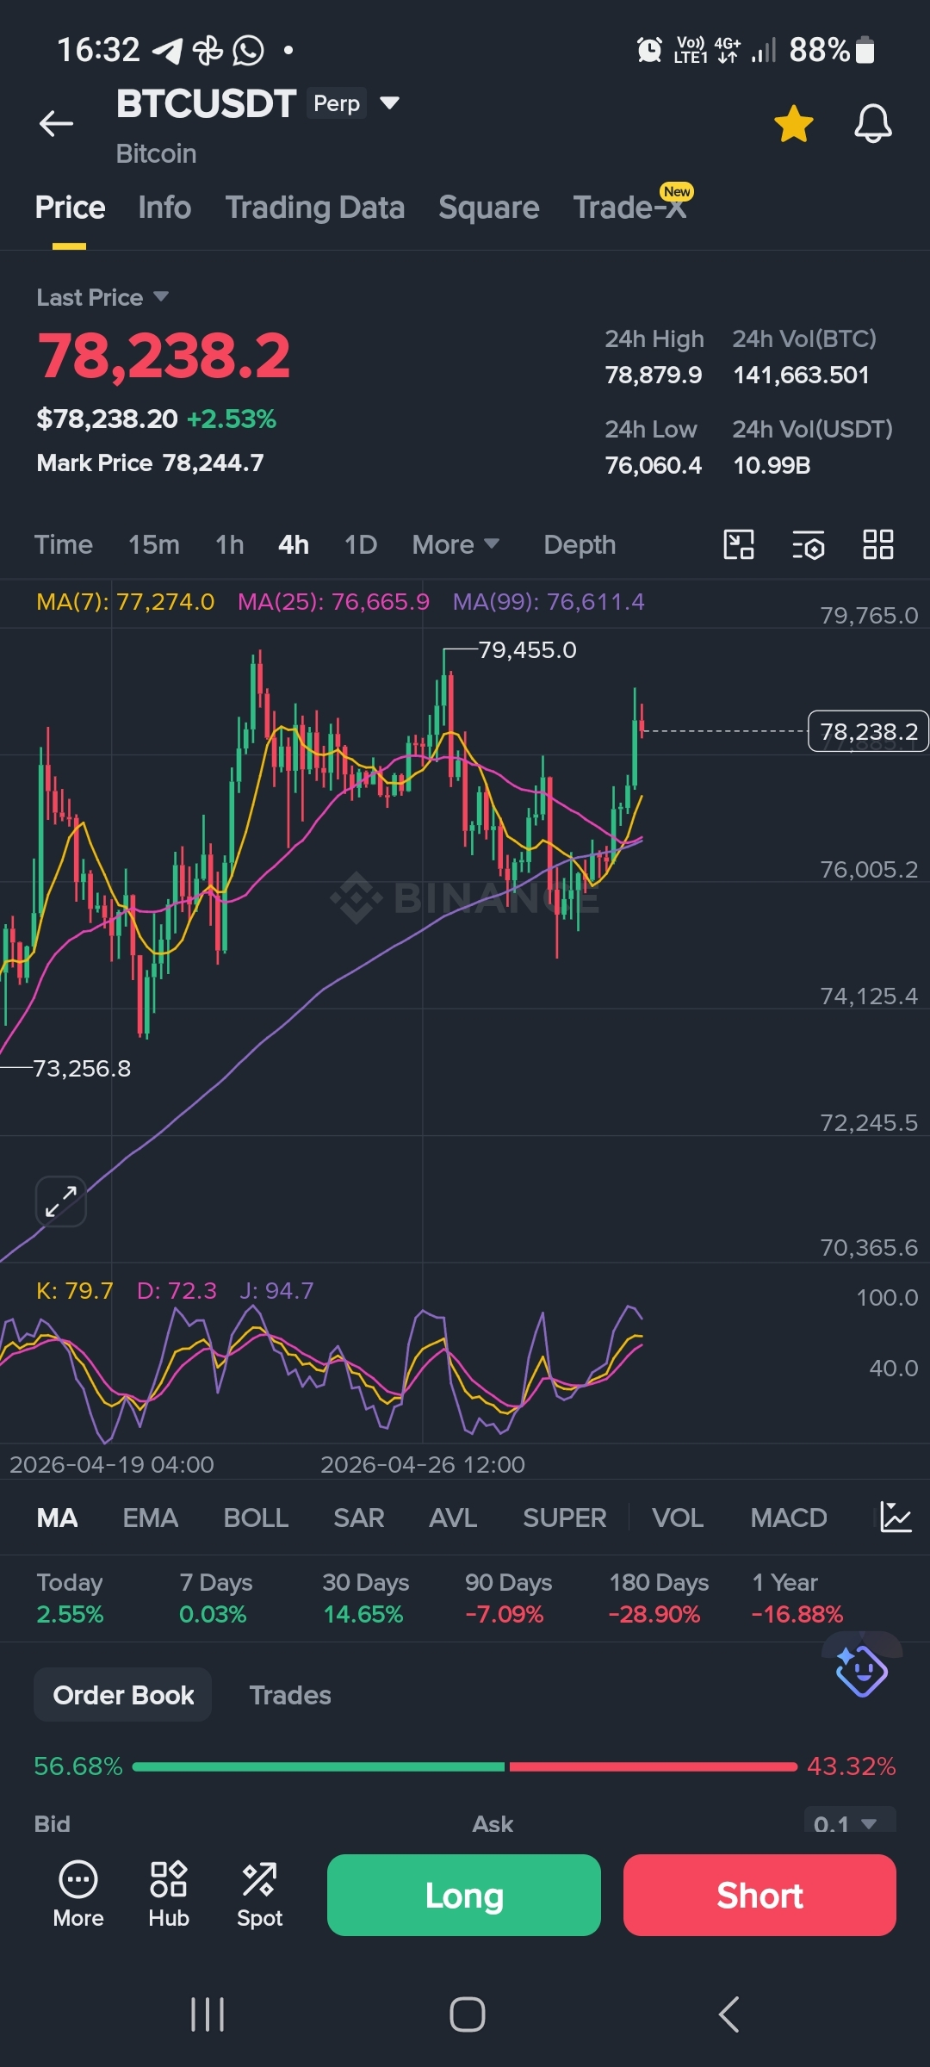Tap the Mark Price 78,244.7 text
Screen dimensions: 930x2067
pos(150,462)
